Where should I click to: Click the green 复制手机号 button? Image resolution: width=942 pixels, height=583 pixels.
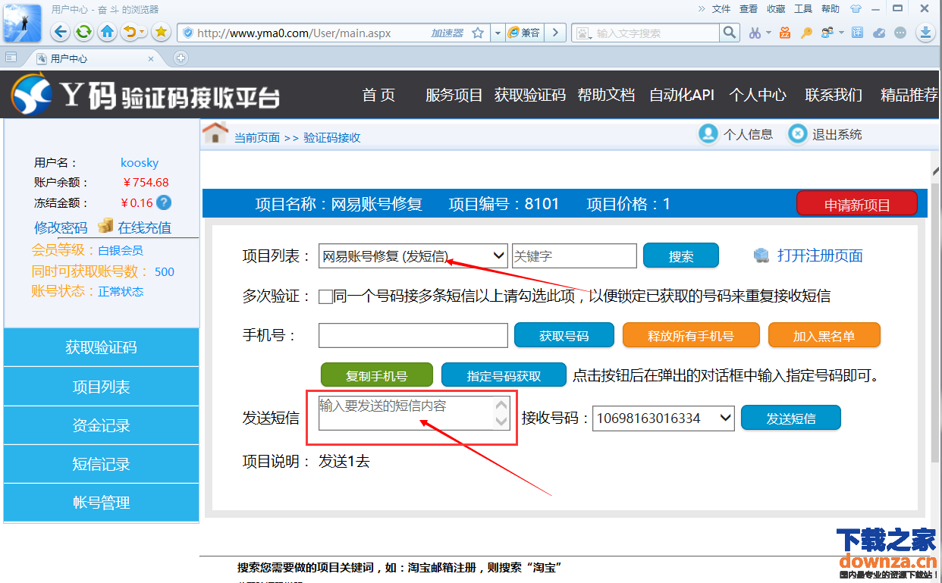coord(377,375)
